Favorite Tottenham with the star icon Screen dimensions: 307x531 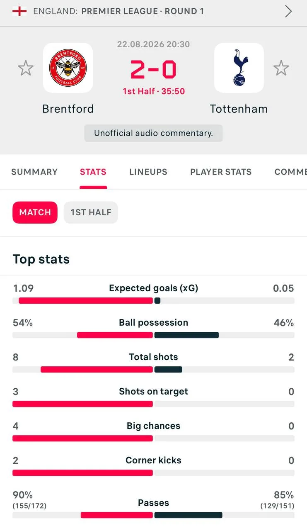[281, 68]
